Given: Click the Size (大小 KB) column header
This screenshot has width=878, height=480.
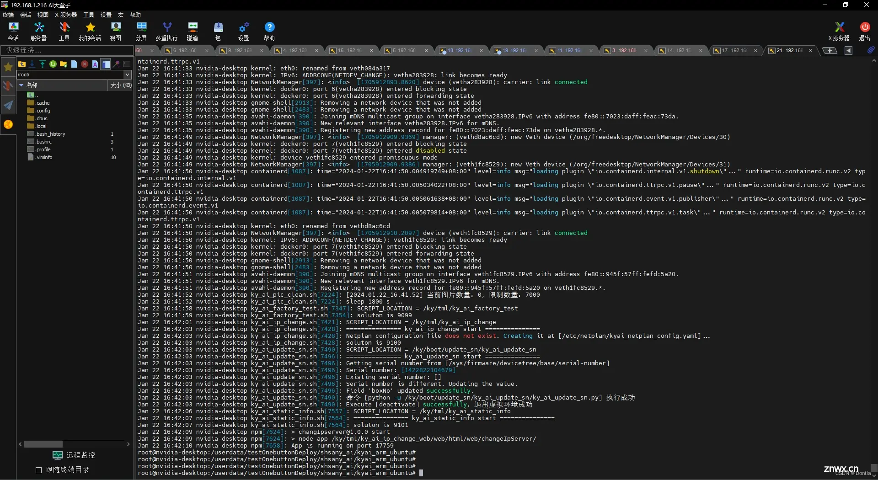Looking at the screenshot, I should [121, 85].
